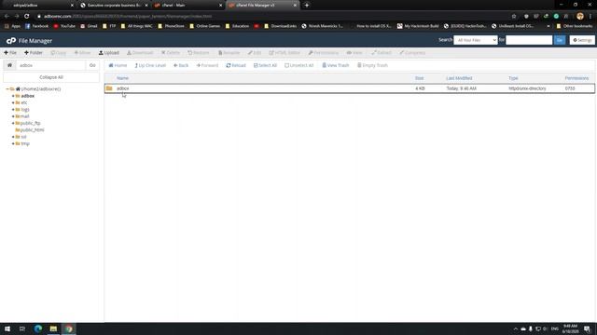This screenshot has height=335, width=597.
Task: Click the search text input field
Action: (529, 40)
